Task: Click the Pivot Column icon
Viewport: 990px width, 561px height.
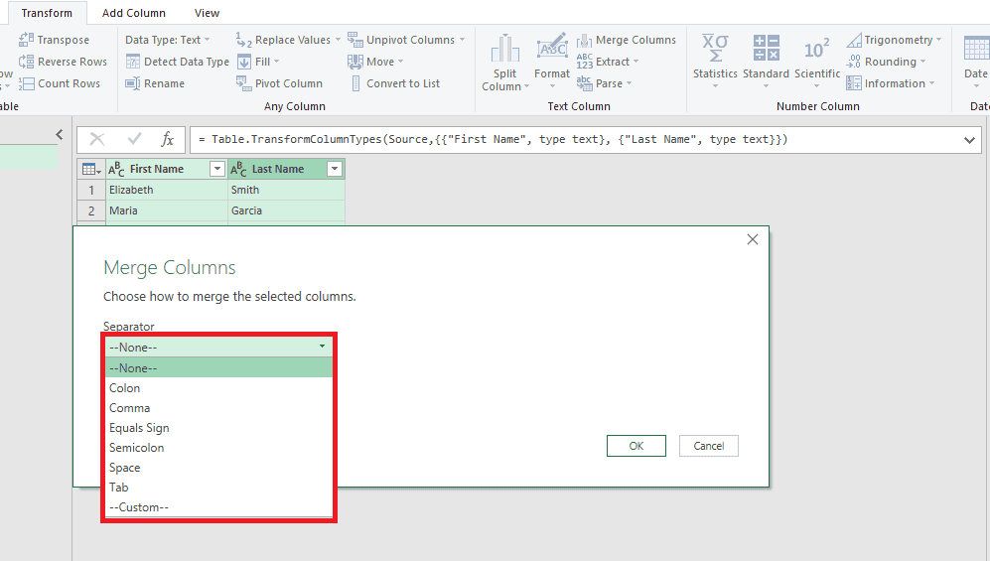Action: pyautogui.click(x=243, y=83)
